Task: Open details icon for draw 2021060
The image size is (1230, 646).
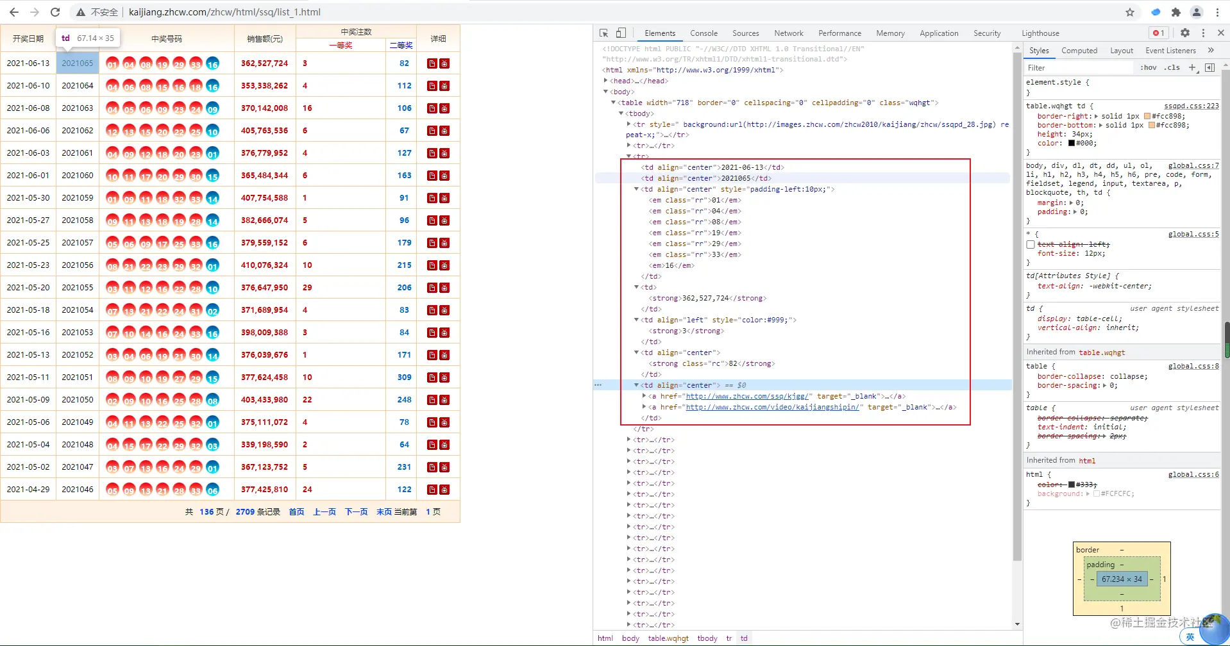Action: (432, 176)
